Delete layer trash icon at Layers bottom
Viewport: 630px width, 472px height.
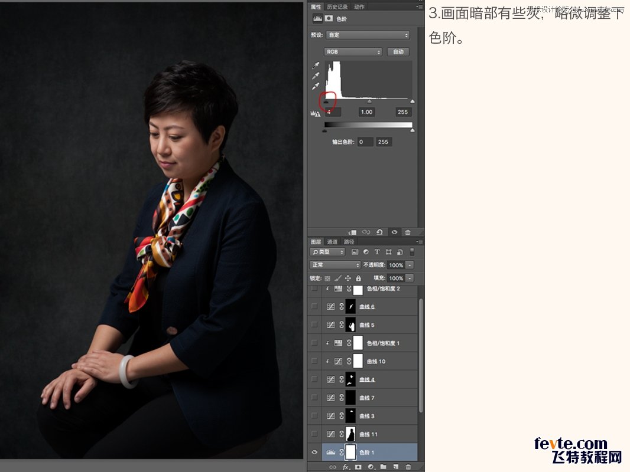pos(408,467)
